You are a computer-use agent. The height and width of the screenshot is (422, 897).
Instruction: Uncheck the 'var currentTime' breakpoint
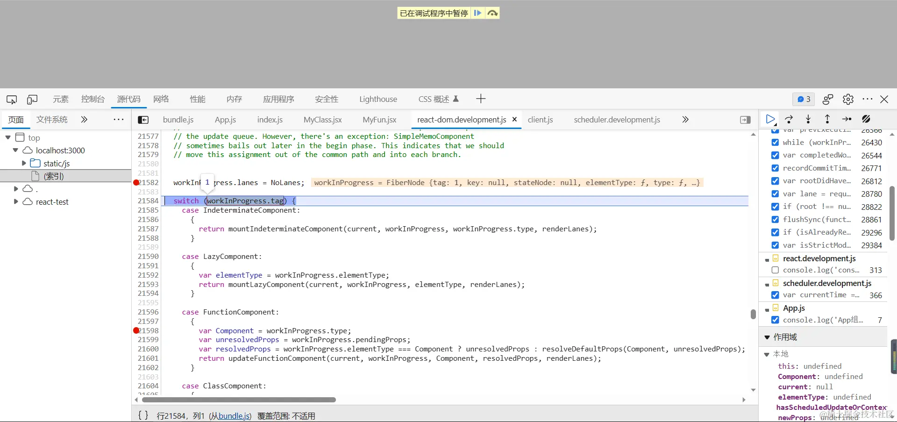click(775, 295)
